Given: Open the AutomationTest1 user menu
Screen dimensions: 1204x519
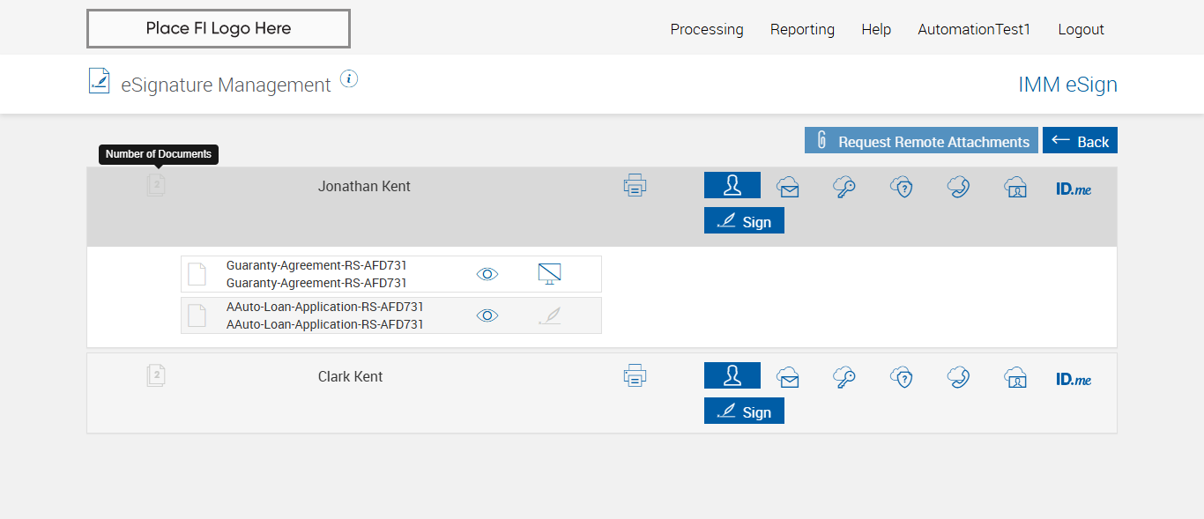Looking at the screenshot, I should (974, 29).
